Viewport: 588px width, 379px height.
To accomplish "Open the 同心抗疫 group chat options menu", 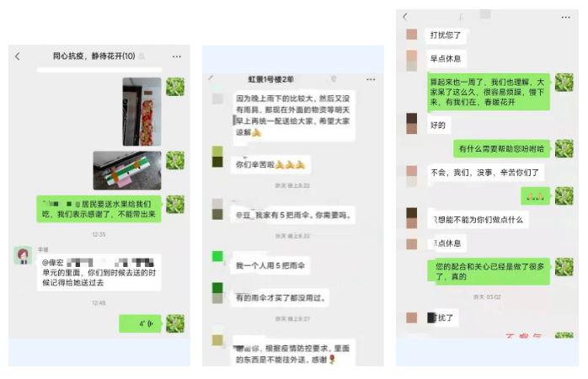I will (177, 56).
